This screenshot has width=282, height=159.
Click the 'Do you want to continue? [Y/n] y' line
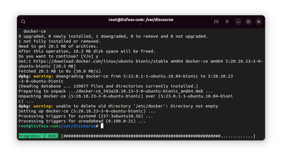(58, 56)
